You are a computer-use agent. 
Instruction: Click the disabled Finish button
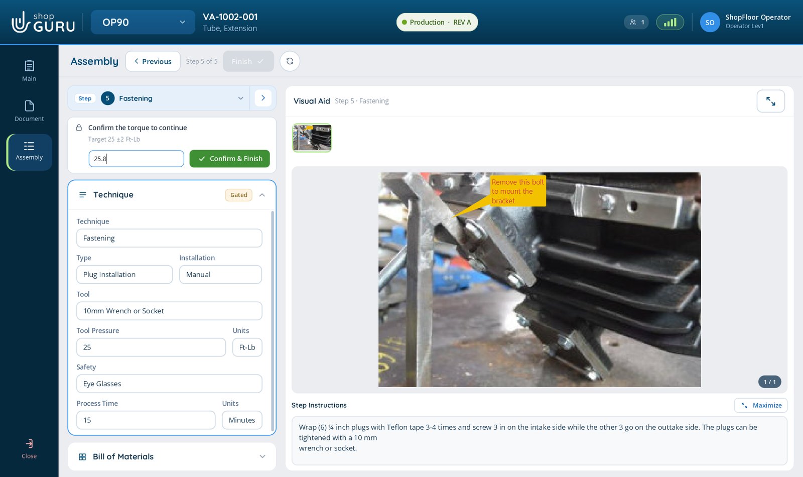tap(248, 61)
